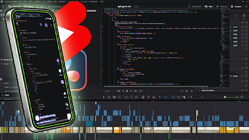Toggle loop playback
Viewport: 249px width, 140px height.
pos(141,91)
